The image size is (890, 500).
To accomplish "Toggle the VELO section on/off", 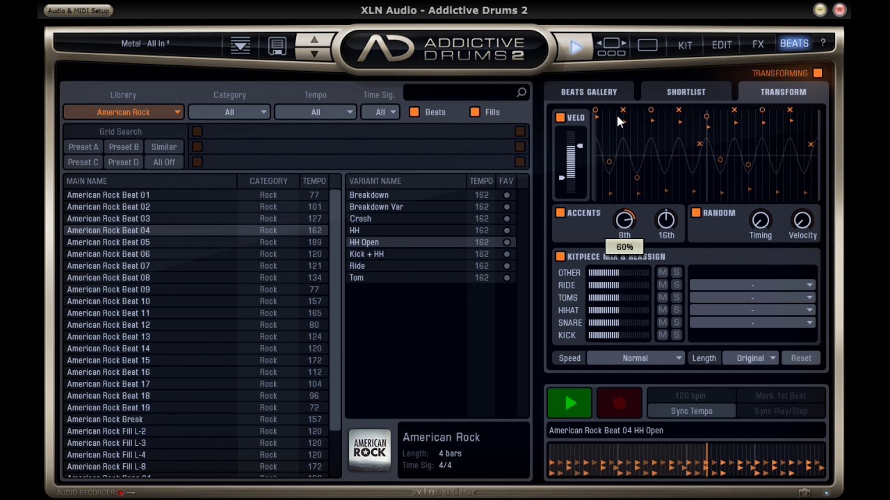I will pos(560,117).
